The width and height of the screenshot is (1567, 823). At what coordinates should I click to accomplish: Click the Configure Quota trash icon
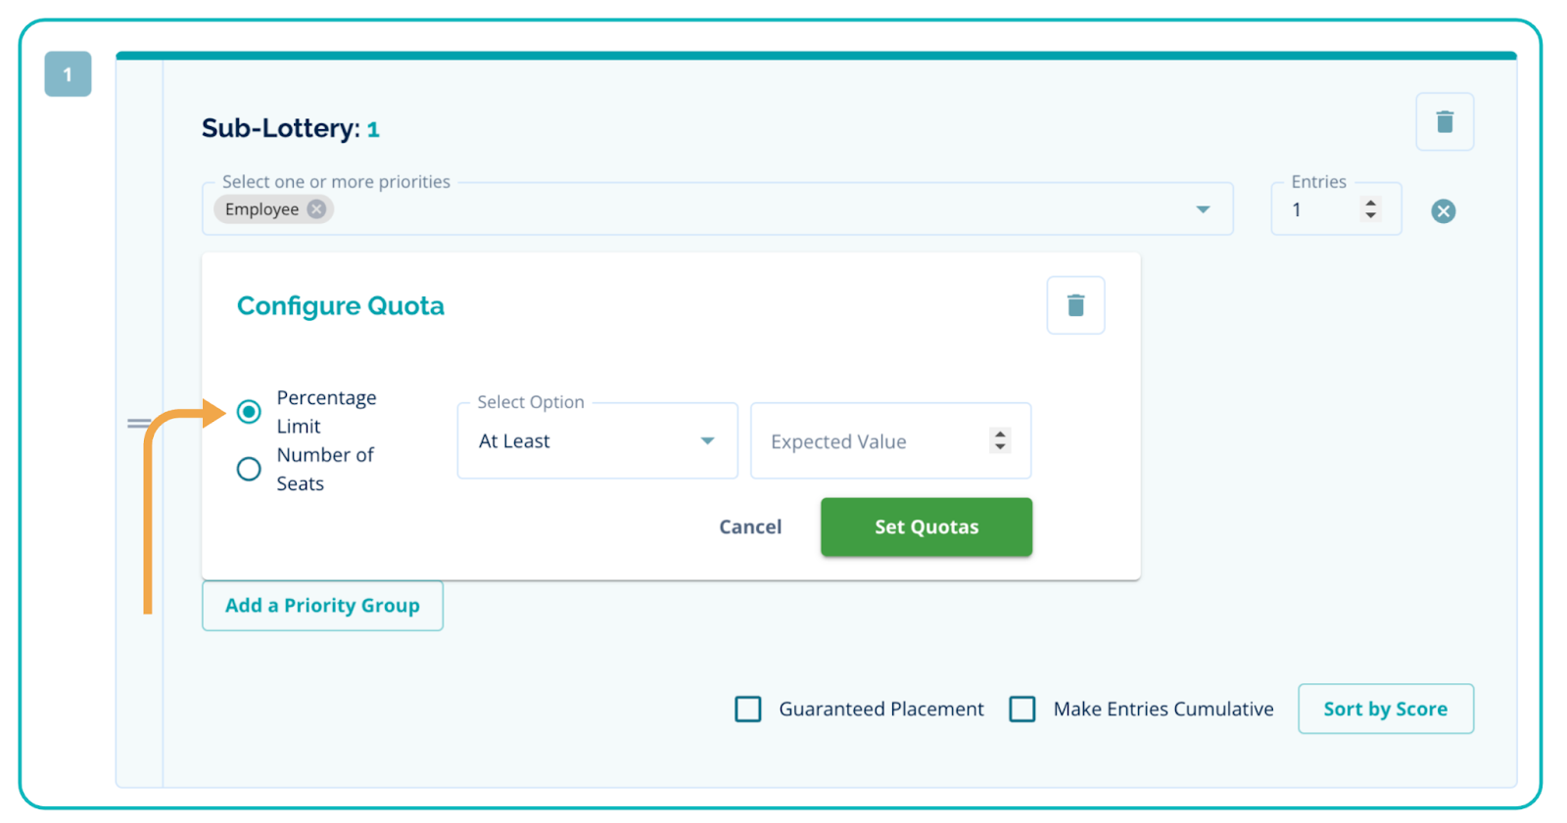pyautogui.click(x=1075, y=305)
